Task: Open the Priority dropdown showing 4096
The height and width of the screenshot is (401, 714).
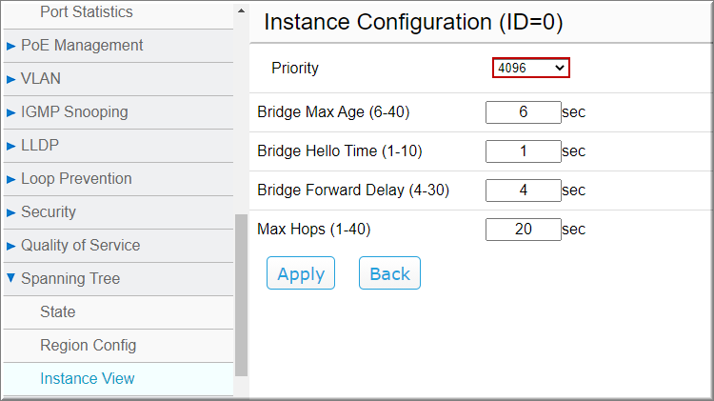Action: point(531,68)
